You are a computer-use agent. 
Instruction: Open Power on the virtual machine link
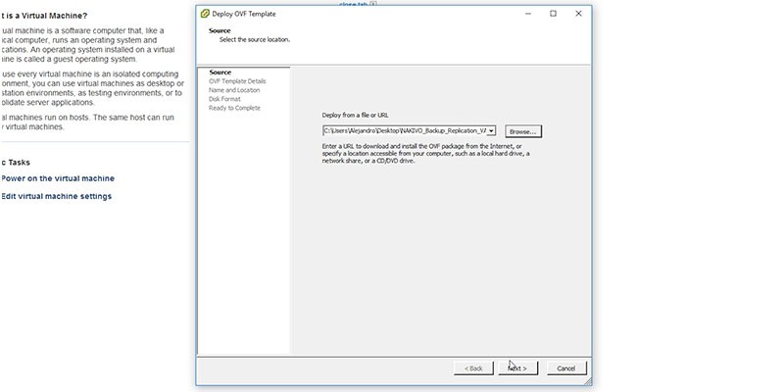(58, 178)
